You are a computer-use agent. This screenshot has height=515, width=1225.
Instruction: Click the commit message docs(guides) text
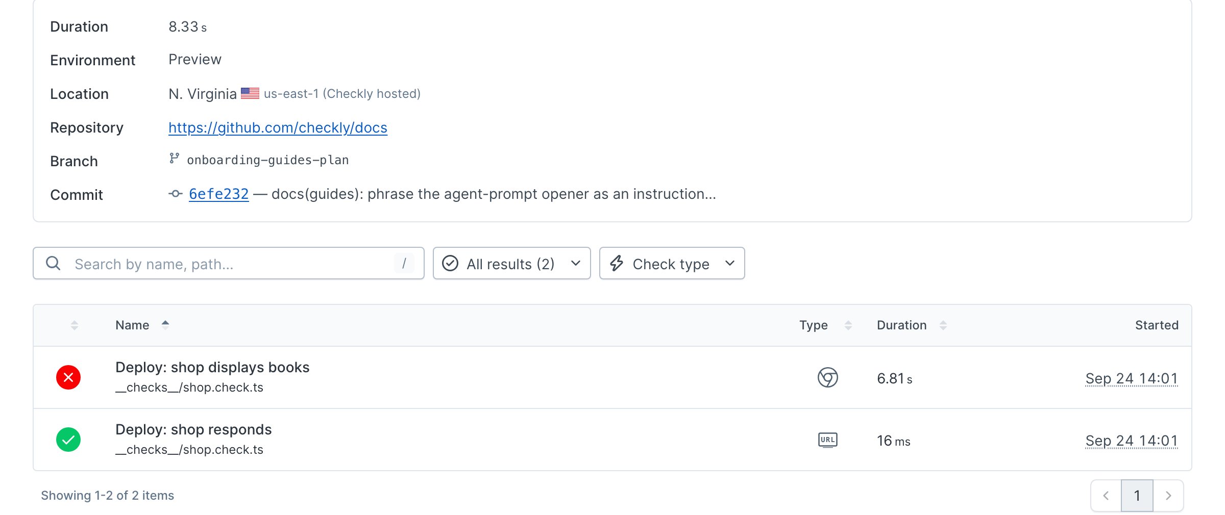pos(494,194)
